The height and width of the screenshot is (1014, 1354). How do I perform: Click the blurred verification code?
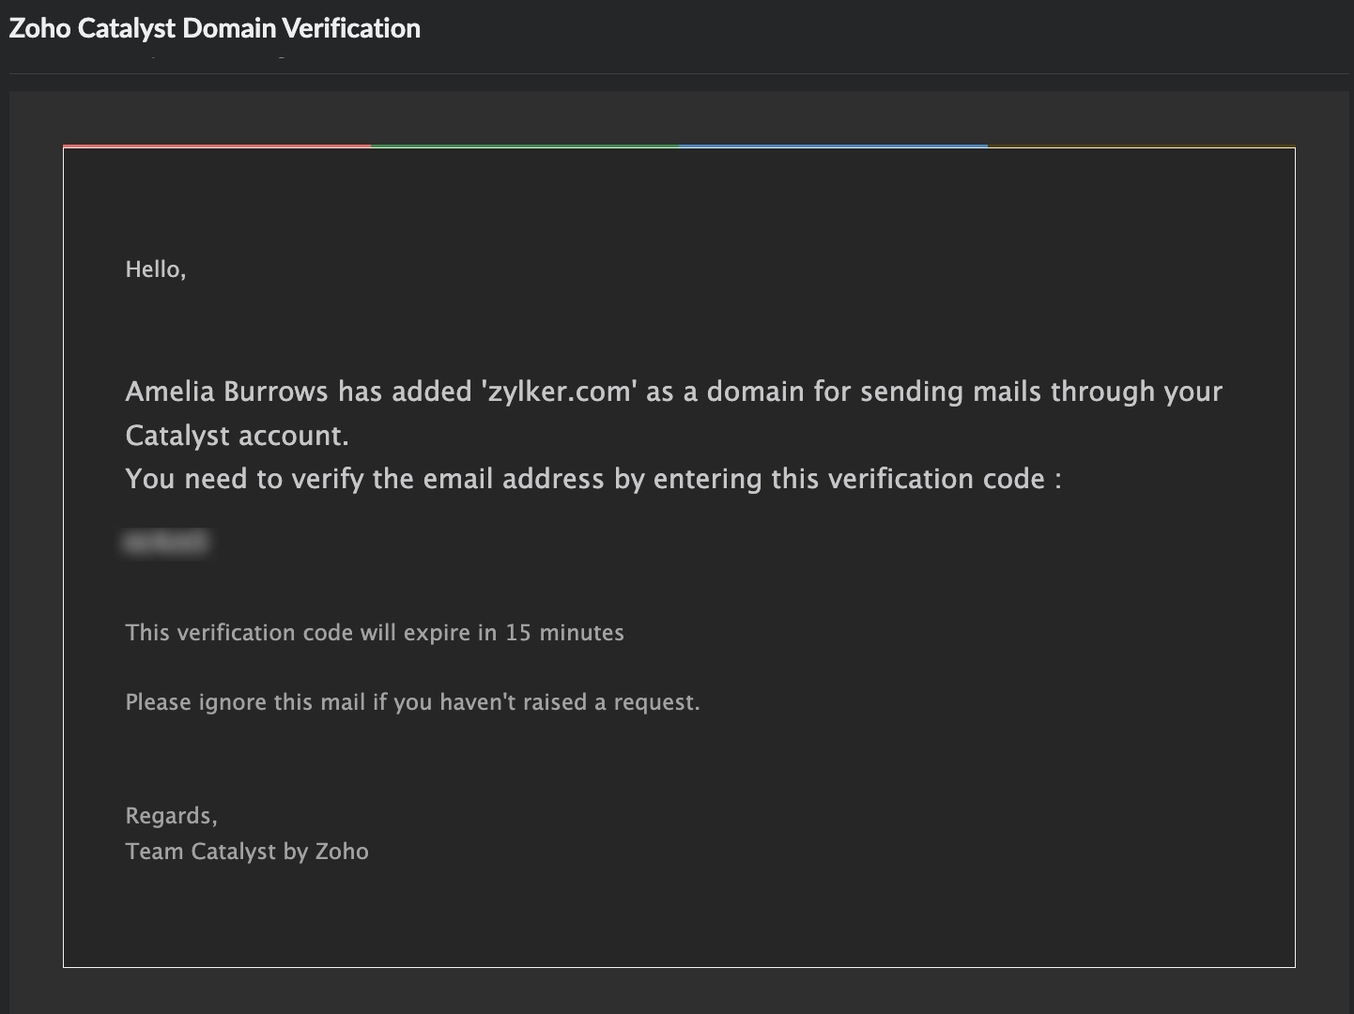tap(166, 542)
